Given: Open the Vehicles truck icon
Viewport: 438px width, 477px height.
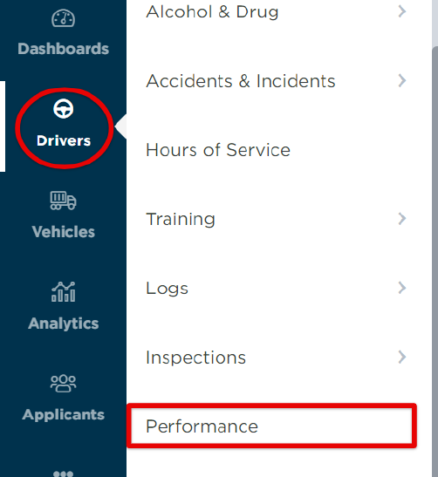Looking at the screenshot, I should click(x=63, y=201).
